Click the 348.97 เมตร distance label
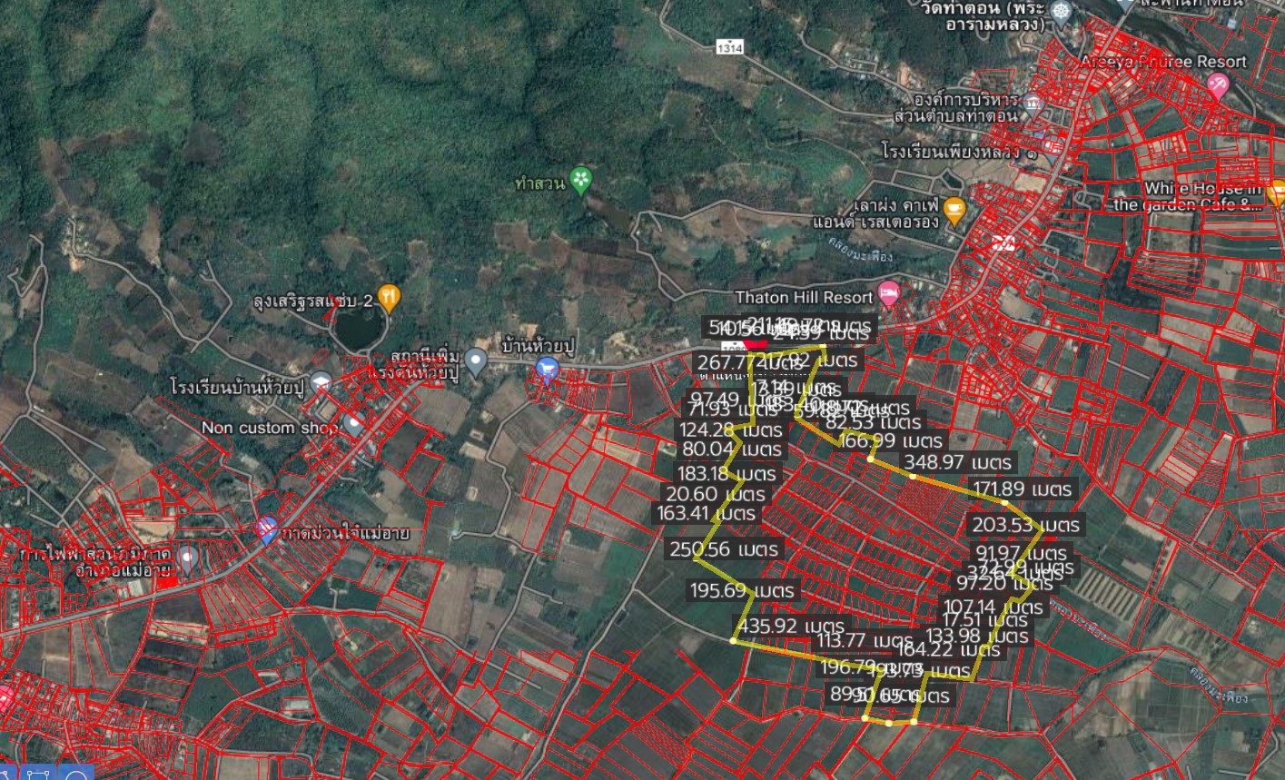This screenshot has width=1285, height=780. pos(948,463)
